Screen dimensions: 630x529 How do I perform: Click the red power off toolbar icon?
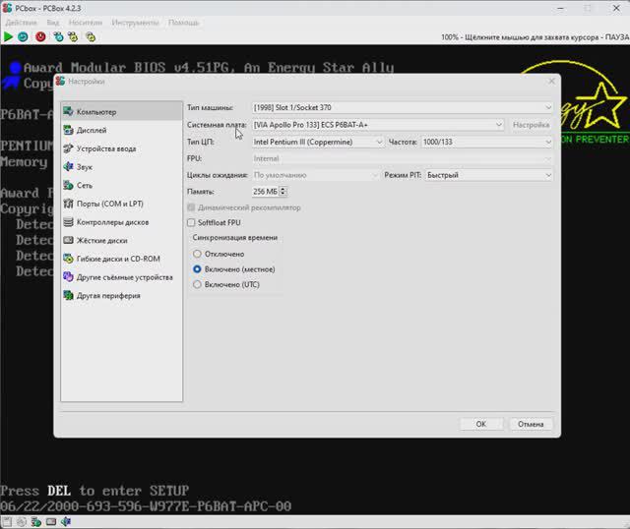(x=40, y=37)
